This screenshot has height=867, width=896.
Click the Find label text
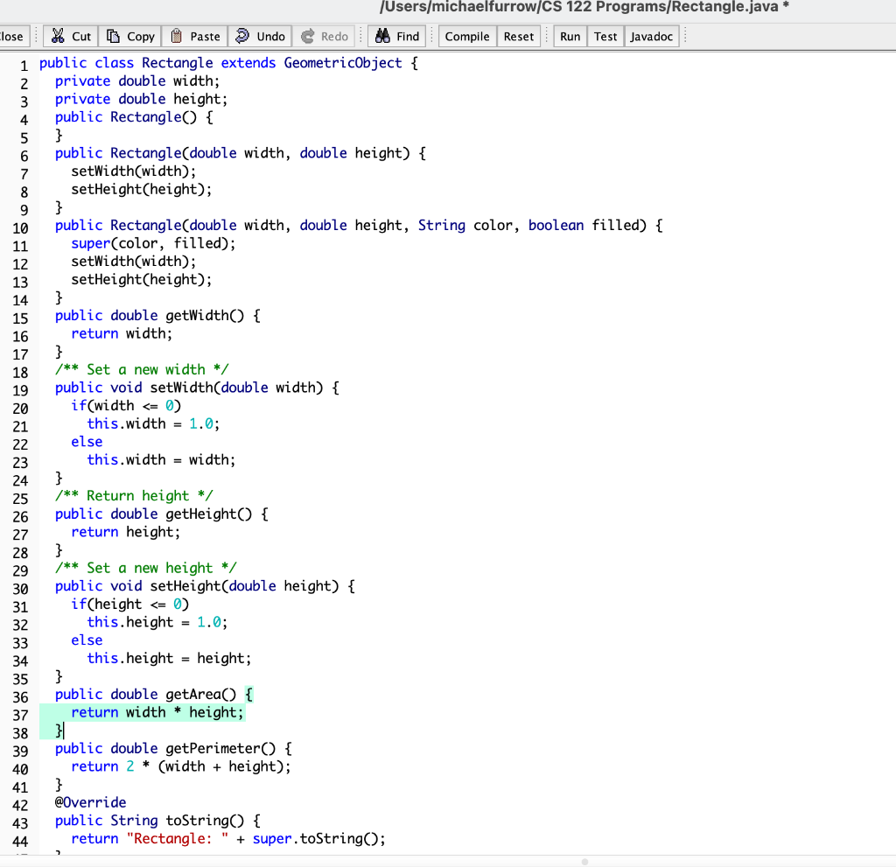click(x=408, y=37)
